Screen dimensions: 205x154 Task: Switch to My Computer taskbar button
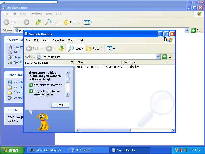coord(88,150)
